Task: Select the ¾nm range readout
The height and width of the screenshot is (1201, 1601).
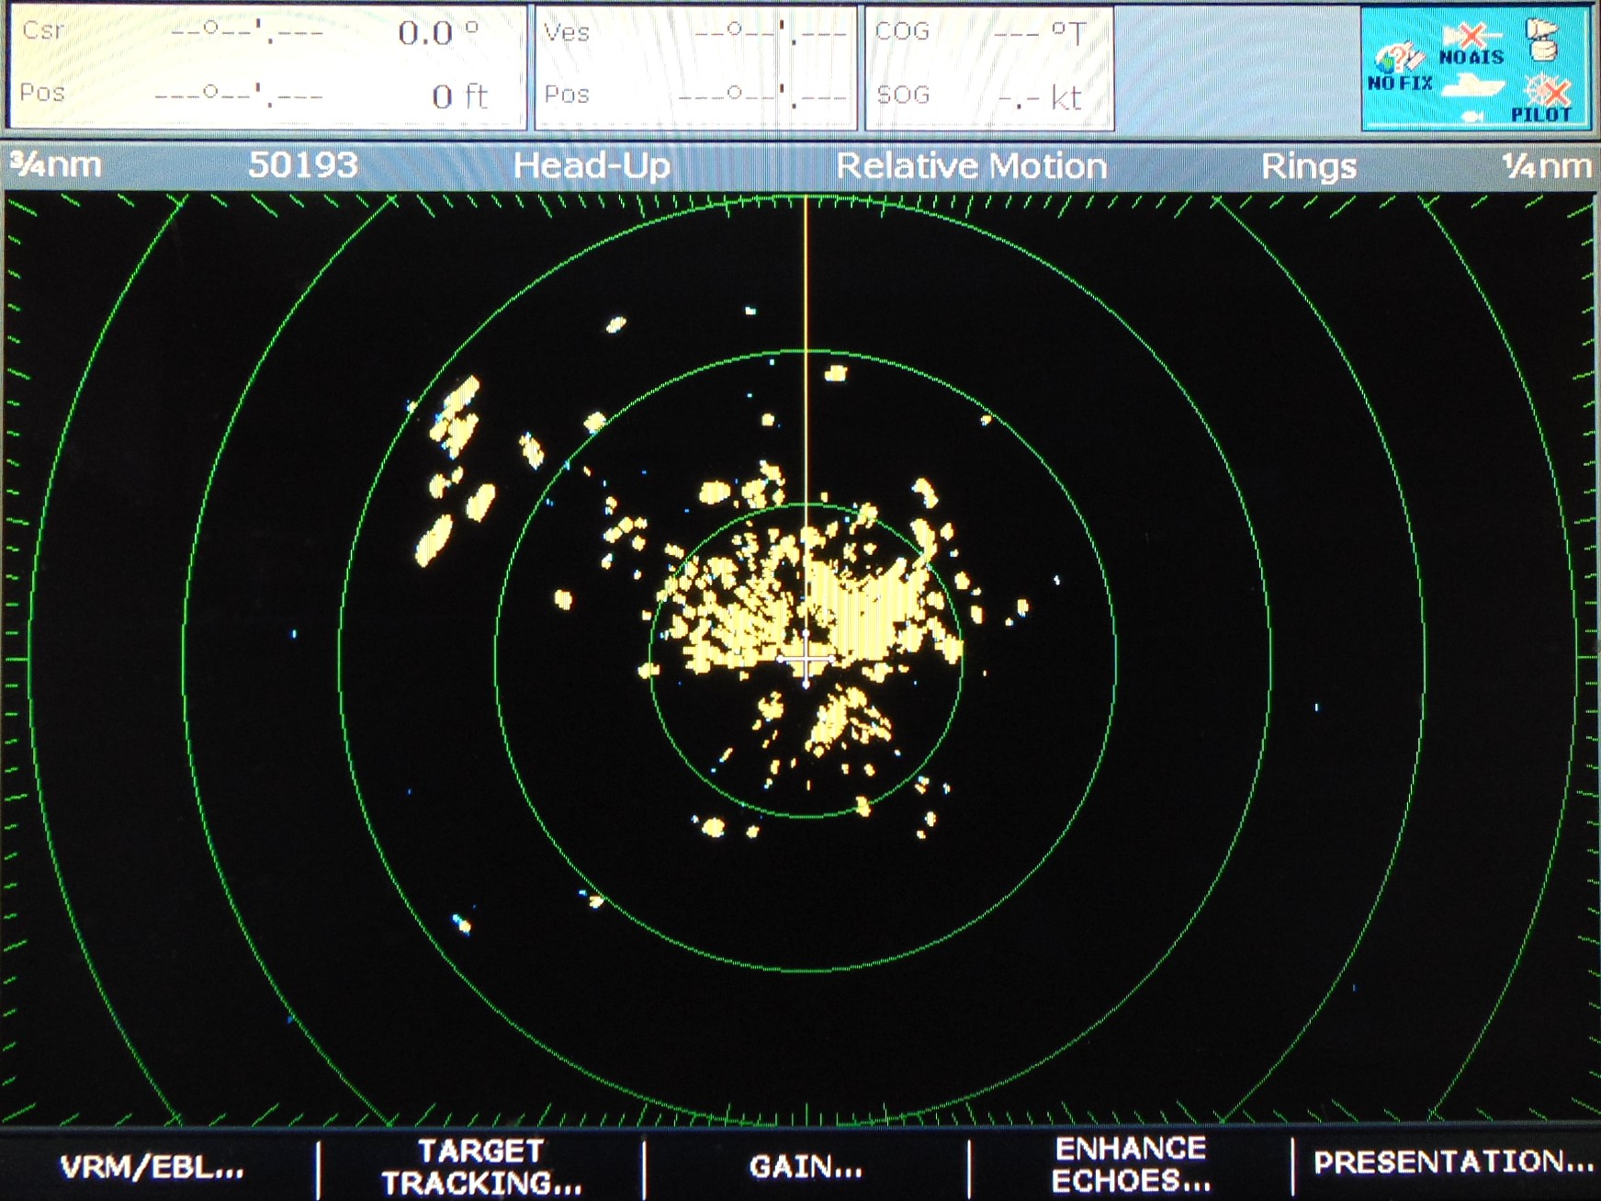Action: [55, 165]
